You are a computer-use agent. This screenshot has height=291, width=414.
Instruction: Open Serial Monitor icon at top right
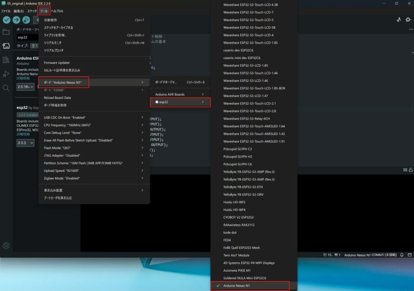coord(408,20)
